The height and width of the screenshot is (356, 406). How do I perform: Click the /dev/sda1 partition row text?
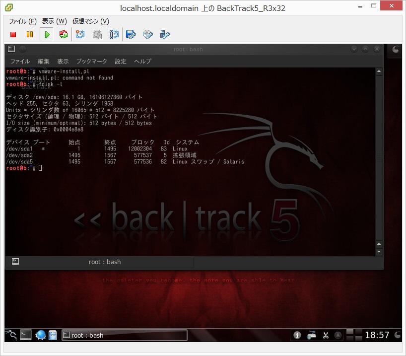[x=97, y=149]
